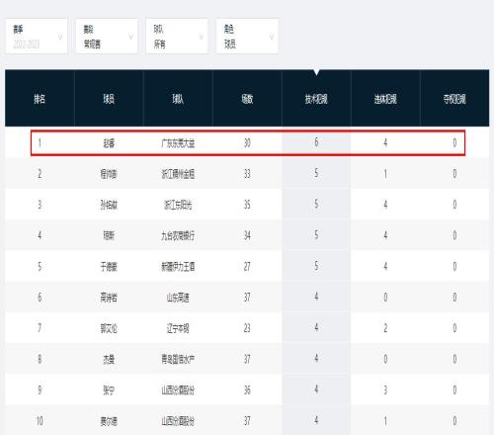This screenshot has height=435, width=494.
Task: Sort by 夺权犯规 column header
Action: (454, 99)
